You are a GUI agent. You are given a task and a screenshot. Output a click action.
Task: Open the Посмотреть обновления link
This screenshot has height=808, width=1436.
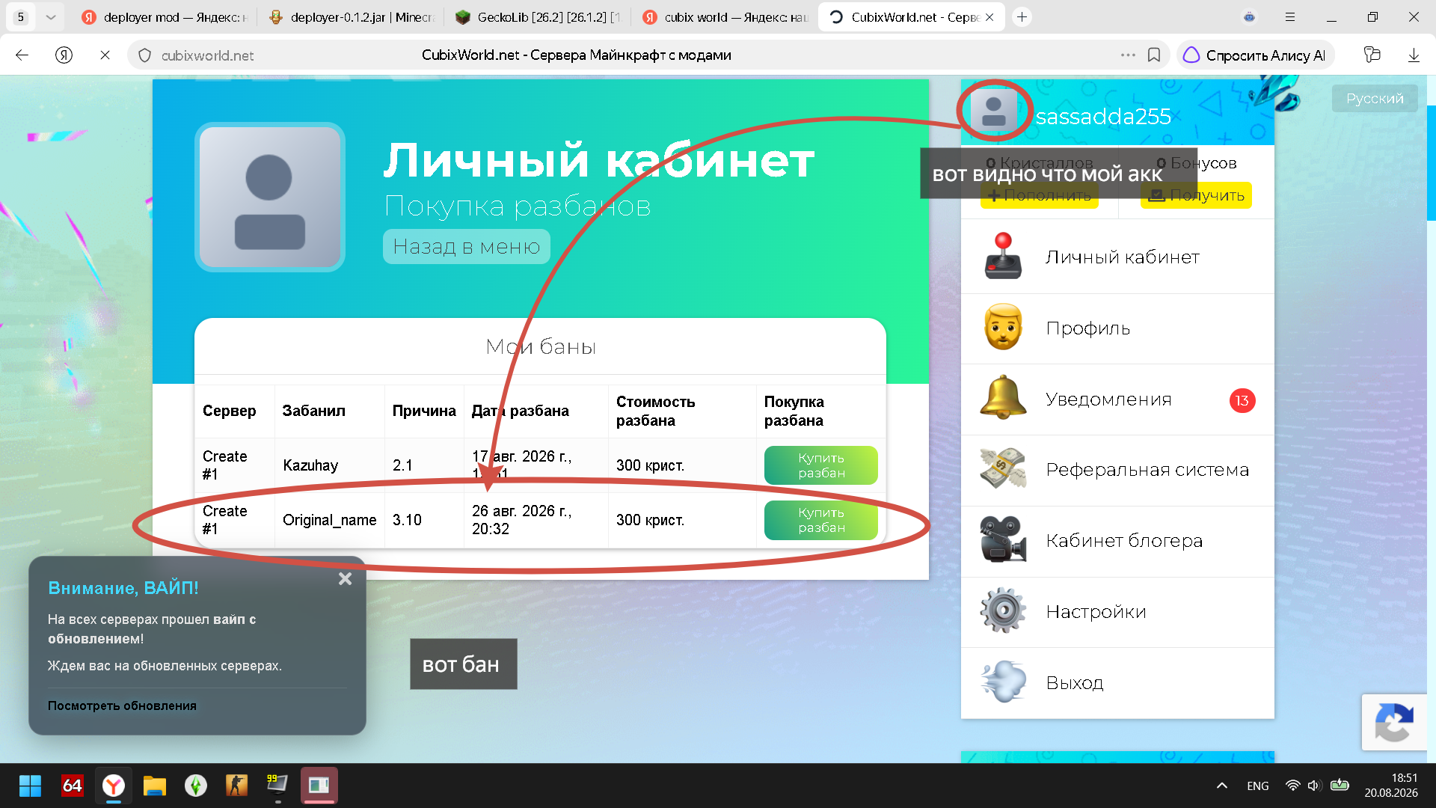(x=122, y=706)
